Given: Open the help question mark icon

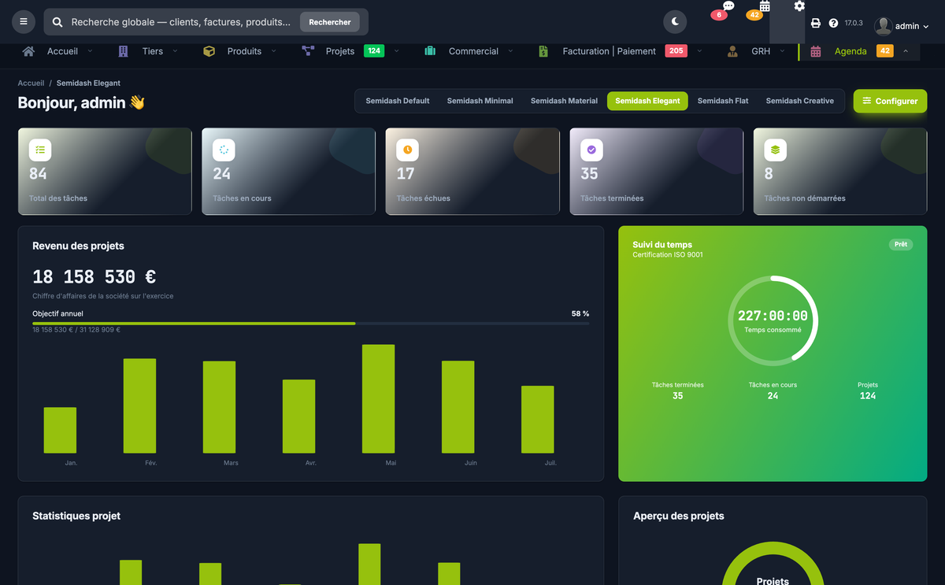Looking at the screenshot, I should [833, 24].
